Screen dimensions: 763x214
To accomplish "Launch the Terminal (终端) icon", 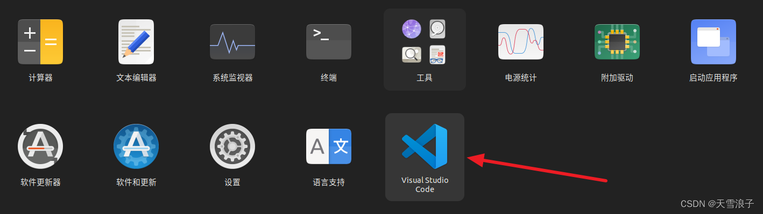I will (x=329, y=42).
